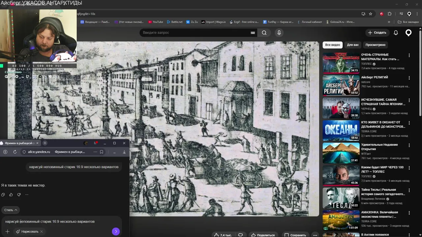Screen dimensions: 422x237
Task: Like Alice's reply with thumbs up
Action: (11, 195)
